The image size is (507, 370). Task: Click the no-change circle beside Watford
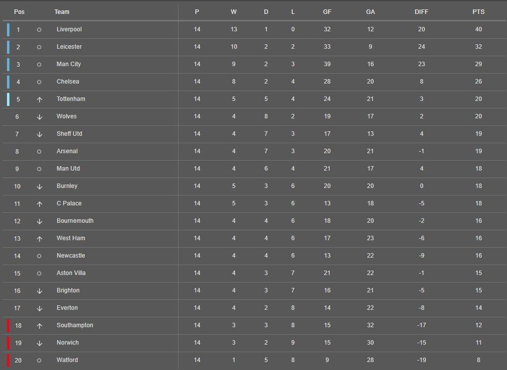click(39, 361)
